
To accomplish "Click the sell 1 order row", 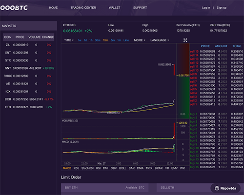I will pyautogui.click(x=217, y=104).
